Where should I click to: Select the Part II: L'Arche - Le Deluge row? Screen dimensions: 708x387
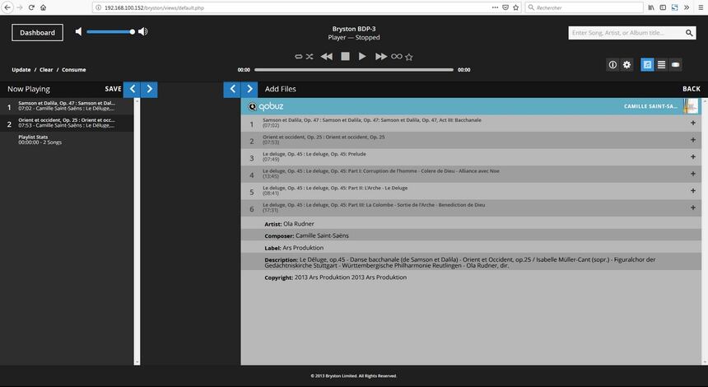point(471,190)
